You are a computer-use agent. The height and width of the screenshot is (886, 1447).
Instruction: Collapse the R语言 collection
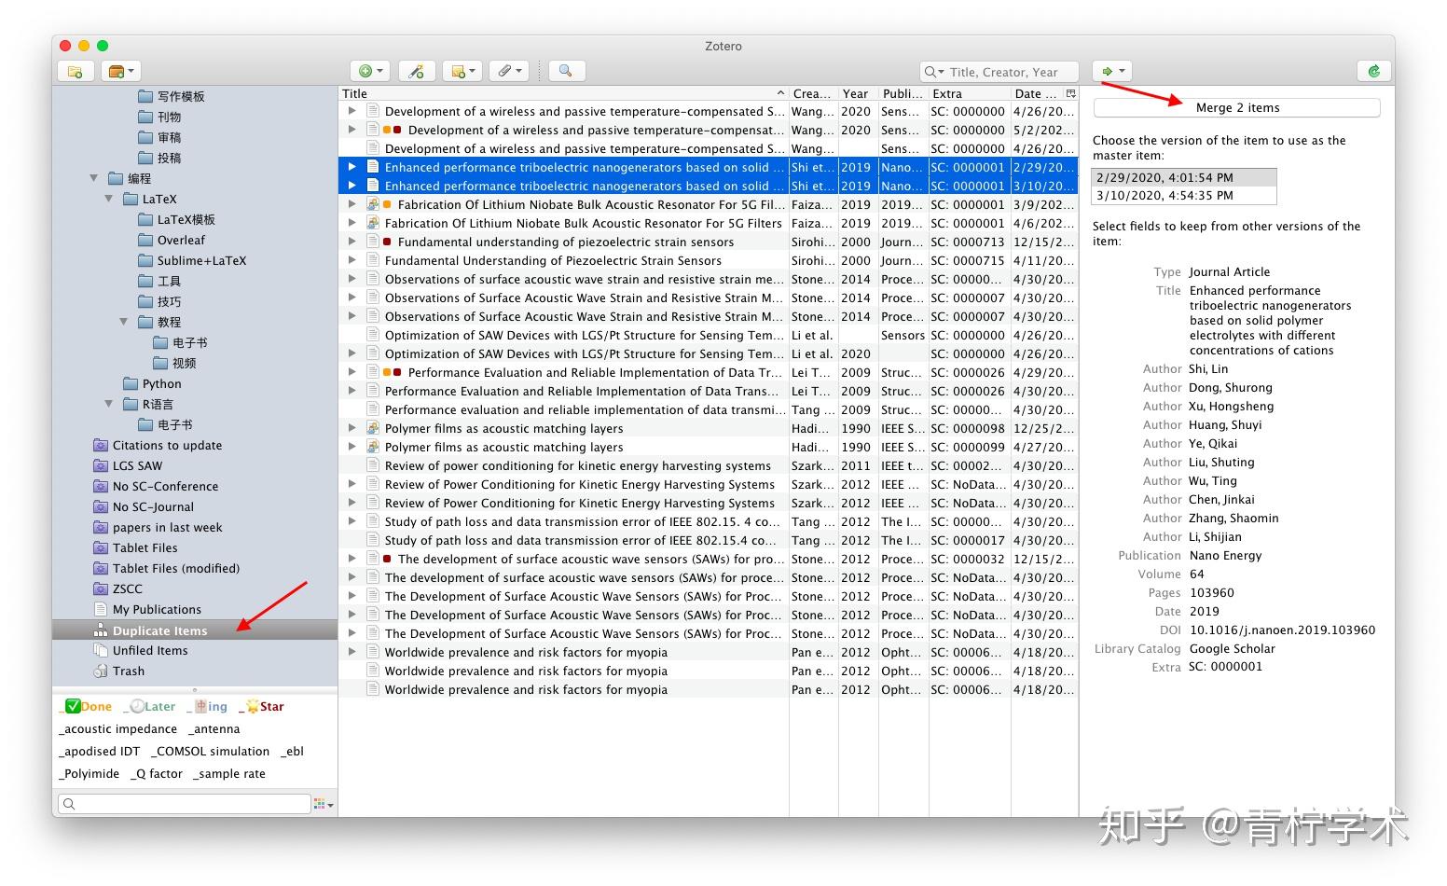(109, 404)
